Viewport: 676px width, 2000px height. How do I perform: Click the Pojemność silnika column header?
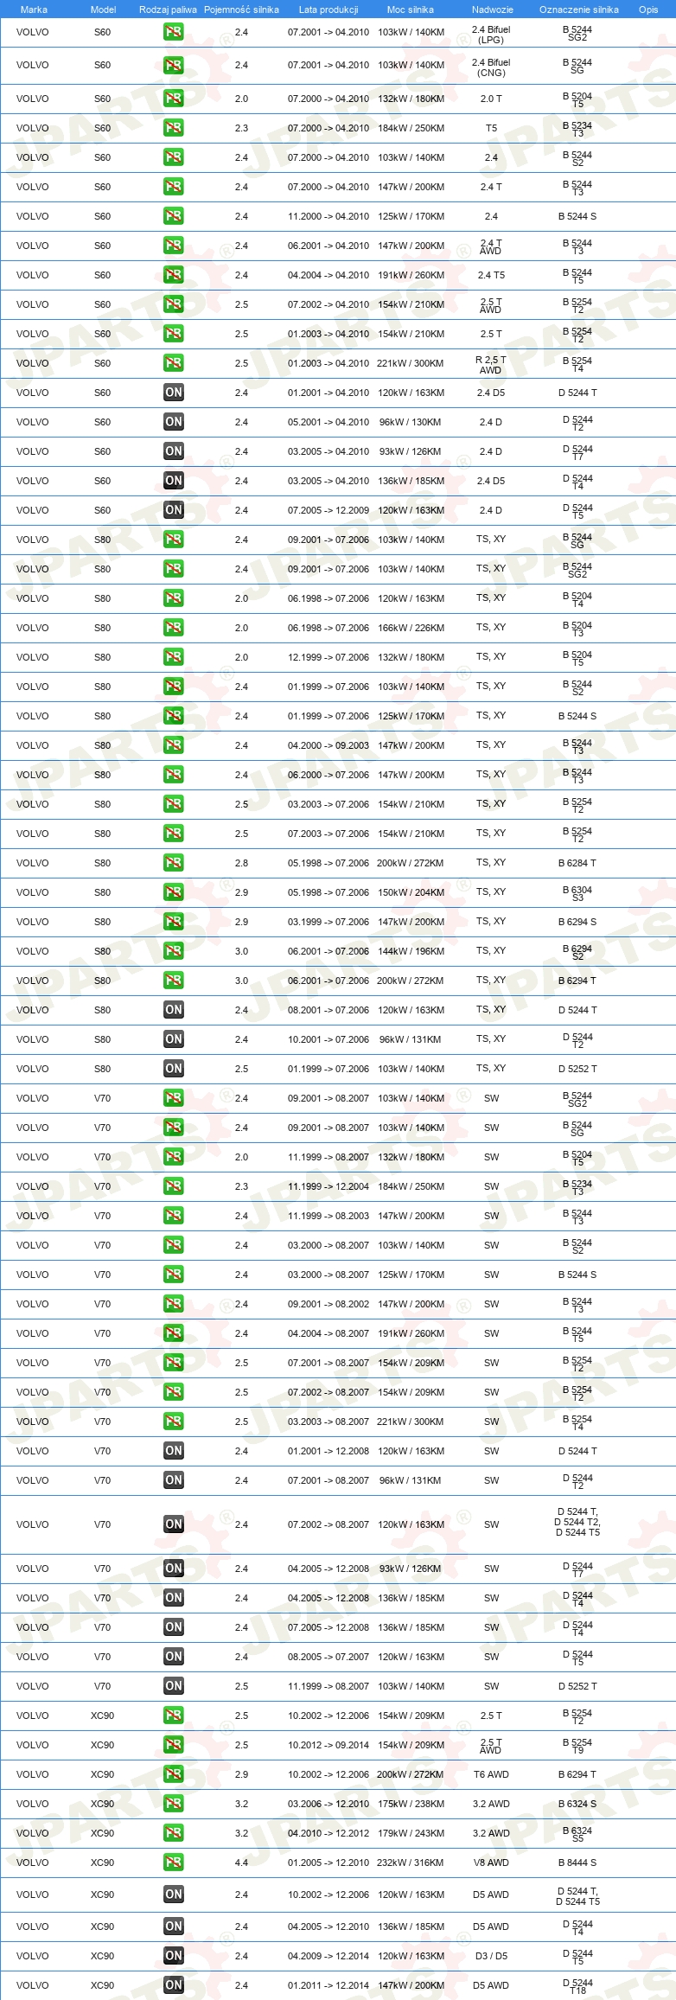pyautogui.click(x=241, y=10)
